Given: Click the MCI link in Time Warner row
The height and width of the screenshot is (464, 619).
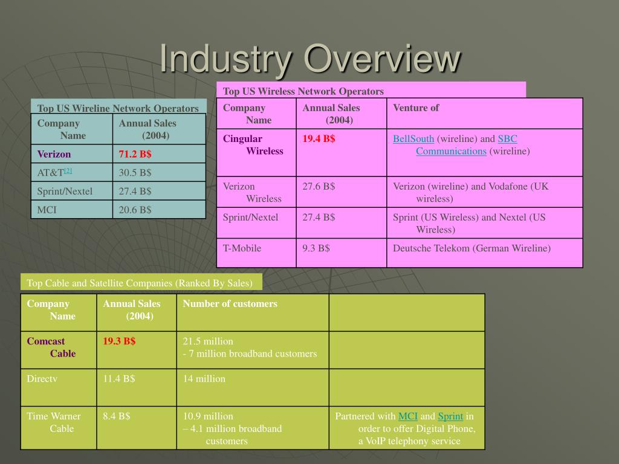Looking at the screenshot, I should (x=408, y=416).
